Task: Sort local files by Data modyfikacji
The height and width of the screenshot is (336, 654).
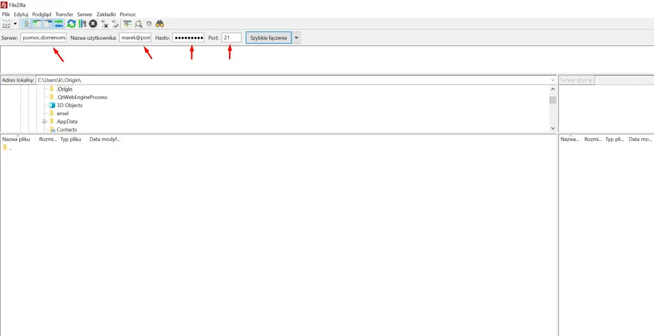Action: pyautogui.click(x=105, y=139)
